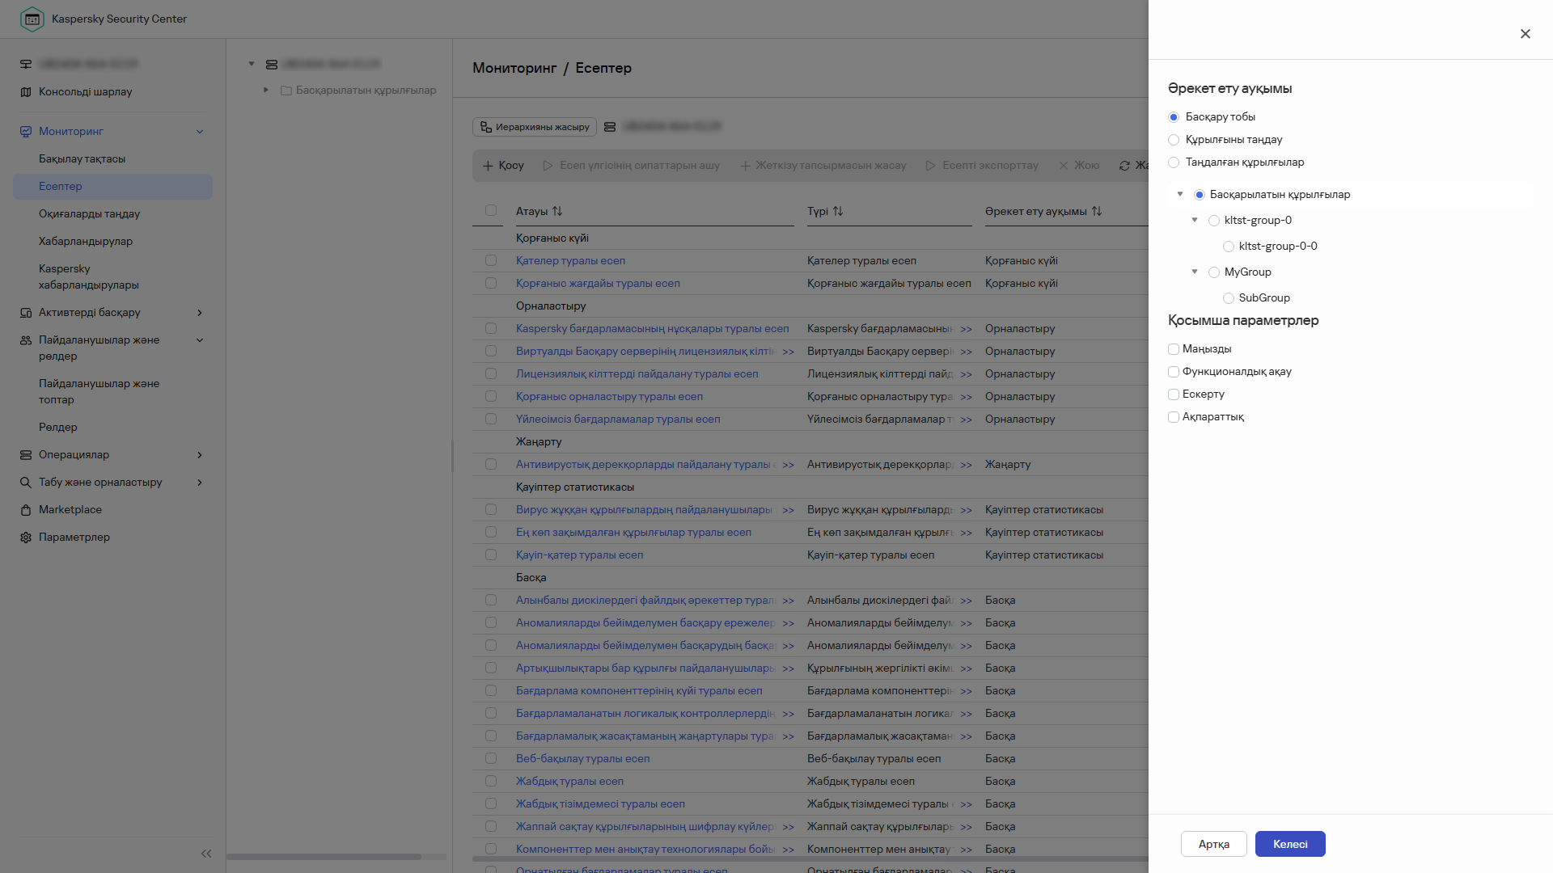
Task: Check the Функционалдық ақау option
Action: tap(1174, 372)
